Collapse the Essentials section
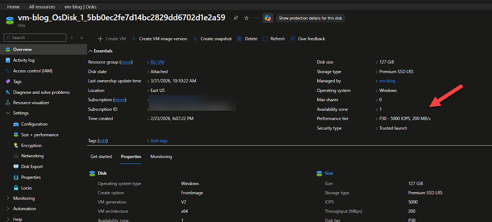This screenshot has height=222, width=492. (x=90, y=51)
